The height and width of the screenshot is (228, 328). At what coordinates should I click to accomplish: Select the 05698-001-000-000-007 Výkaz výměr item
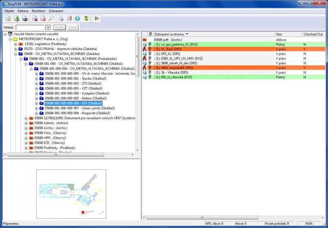click(x=80, y=108)
